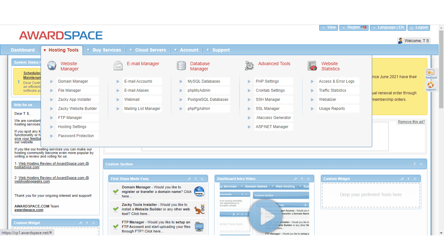Viewport: 444px width, 249px height.
Task: Click wrench icon on right Custom Widget
Action: pyautogui.click(x=402, y=179)
